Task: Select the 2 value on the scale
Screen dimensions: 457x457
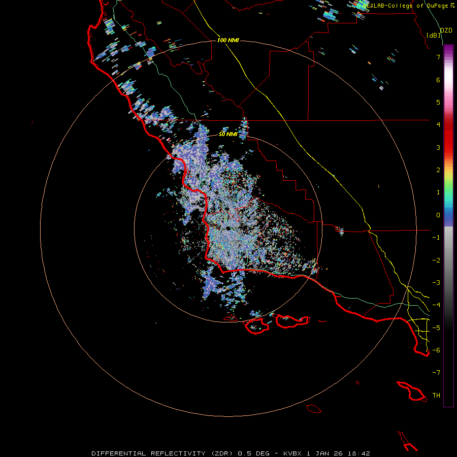Action: [x=438, y=170]
